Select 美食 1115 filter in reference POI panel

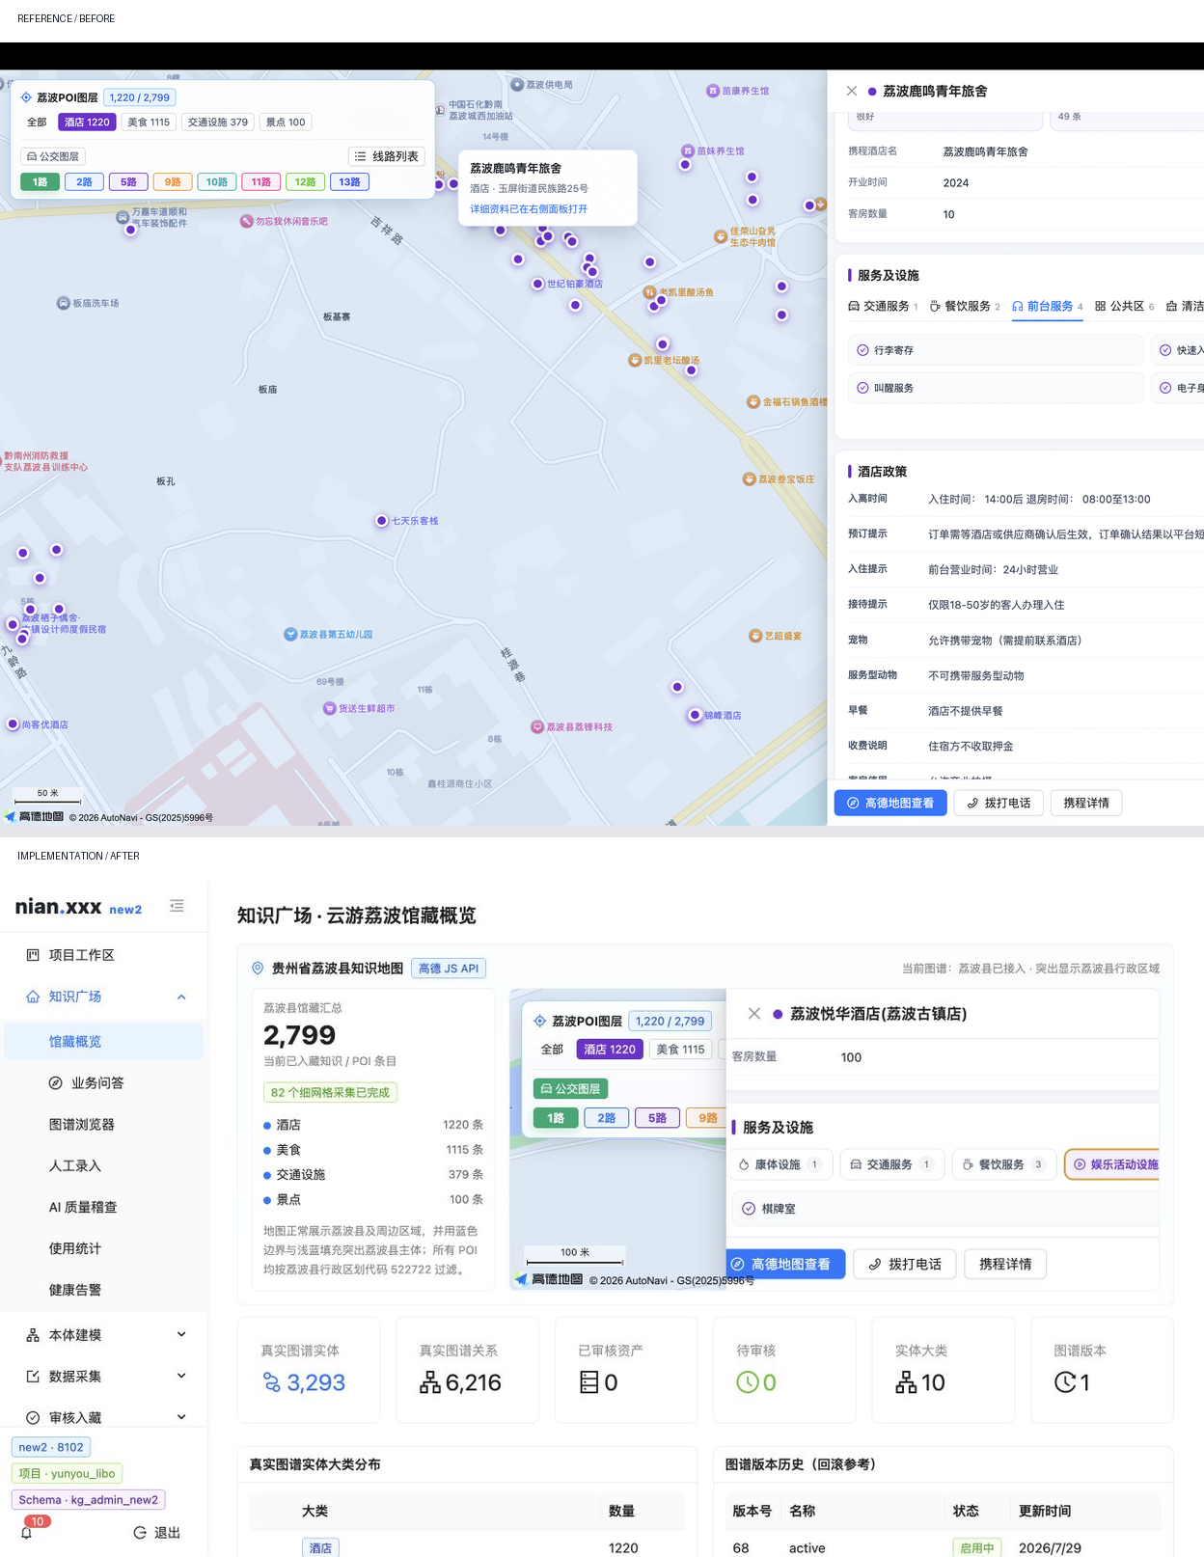point(149,123)
